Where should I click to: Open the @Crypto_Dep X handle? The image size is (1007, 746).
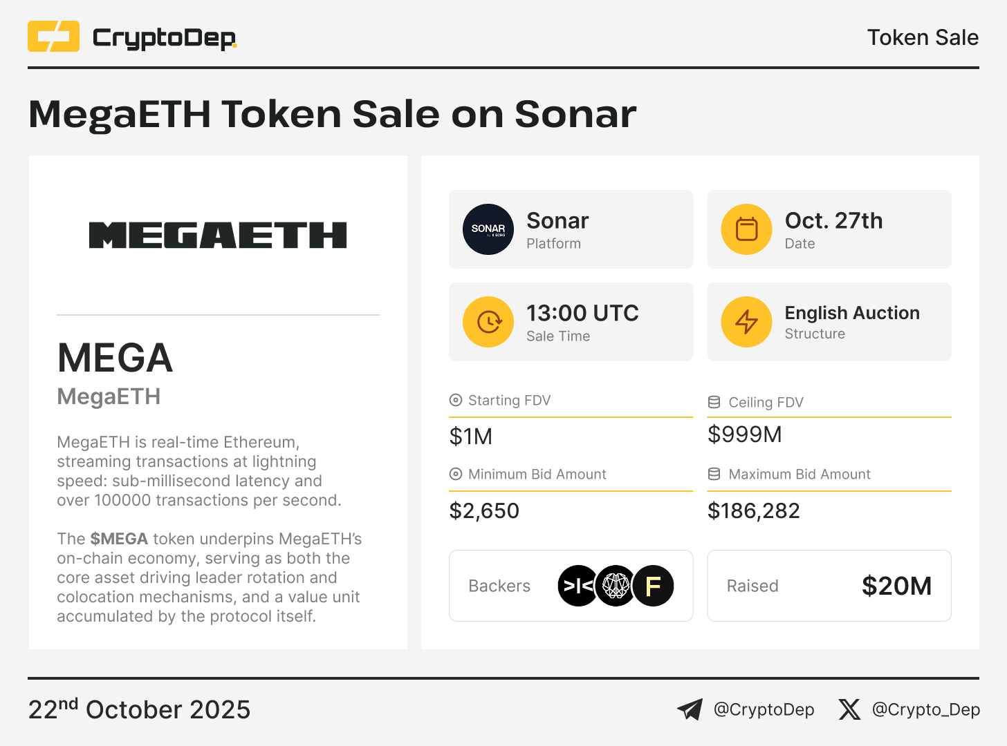click(925, 709)
